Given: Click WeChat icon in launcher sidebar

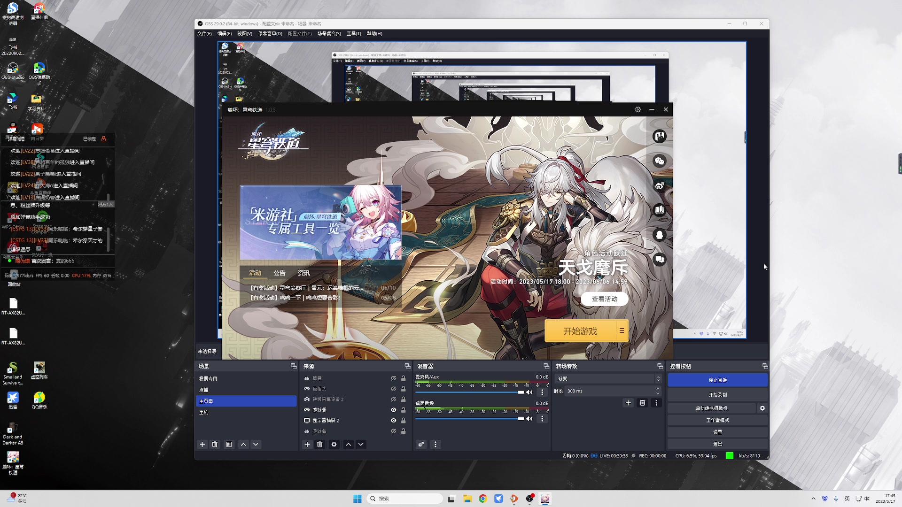Looking at the screenshot, I should 660,161.
